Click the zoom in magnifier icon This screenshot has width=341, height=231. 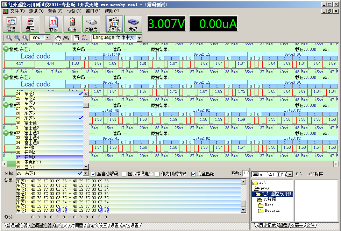coord(9,37)
